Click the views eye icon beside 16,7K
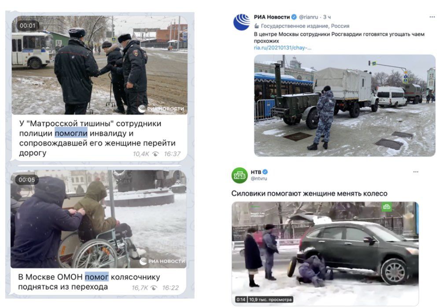Screen dimensions: 443x308 154,288
